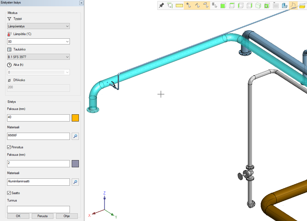This screenshot has height=221, width=307.
Task: Uncheck the Pinnoitus checkbox
Action: (x=9, y=147)
